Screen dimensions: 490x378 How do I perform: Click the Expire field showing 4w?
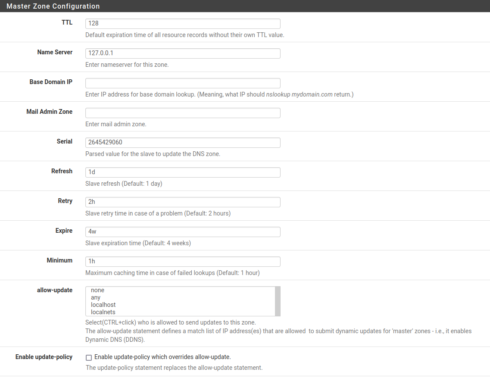point(182,231)
